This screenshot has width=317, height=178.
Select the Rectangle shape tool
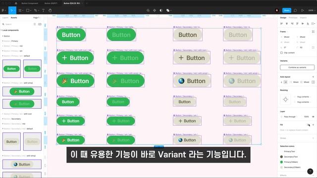click(x=28, y=10)
